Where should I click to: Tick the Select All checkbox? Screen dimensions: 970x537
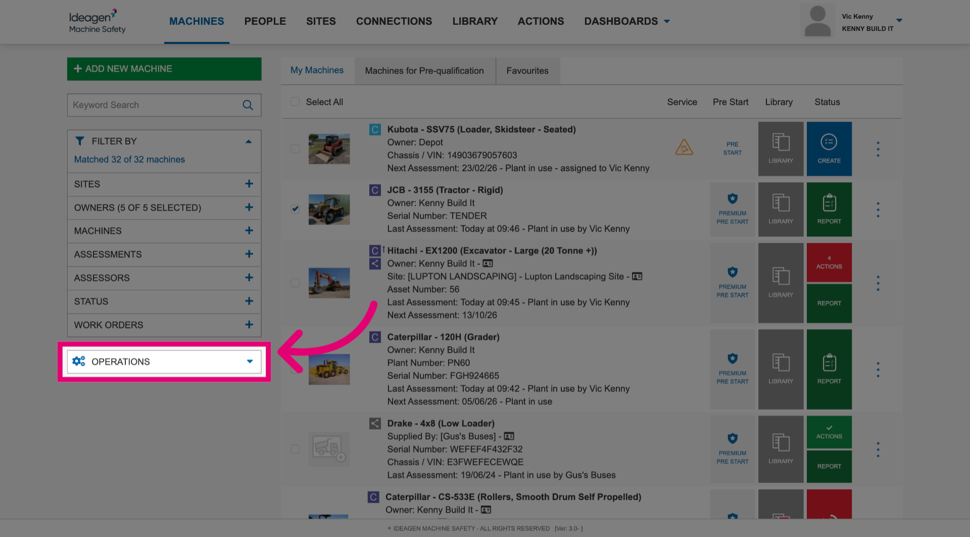pyautogui.click(x=295, y=102)
